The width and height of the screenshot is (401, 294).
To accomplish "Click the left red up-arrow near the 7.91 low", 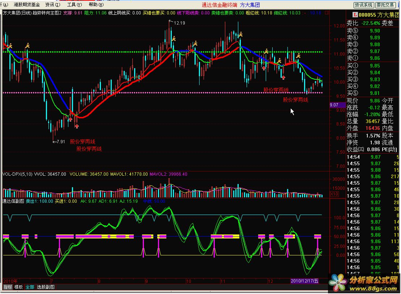I will 70,119.
